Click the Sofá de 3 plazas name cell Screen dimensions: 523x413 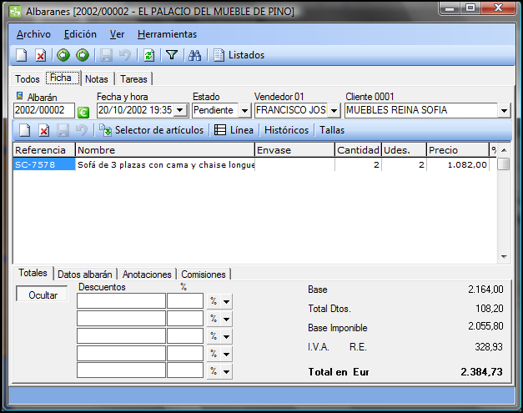click(165, 164)
